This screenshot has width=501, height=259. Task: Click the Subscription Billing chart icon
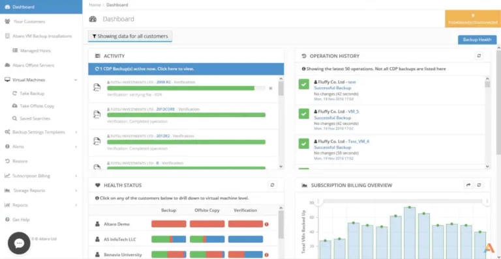7,176
